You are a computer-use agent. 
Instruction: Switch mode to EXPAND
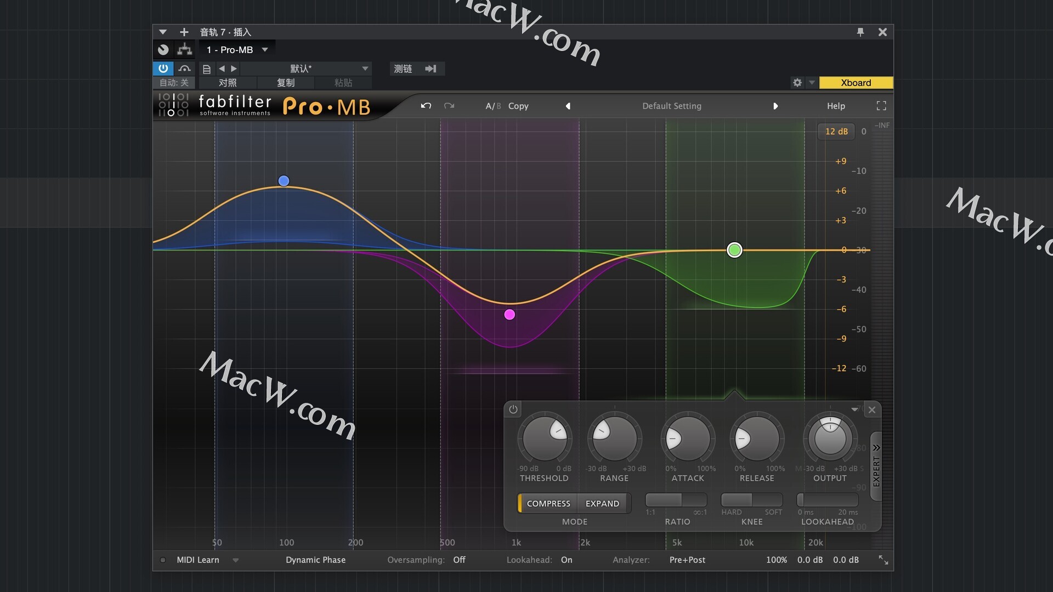click(x=602, y=503)
